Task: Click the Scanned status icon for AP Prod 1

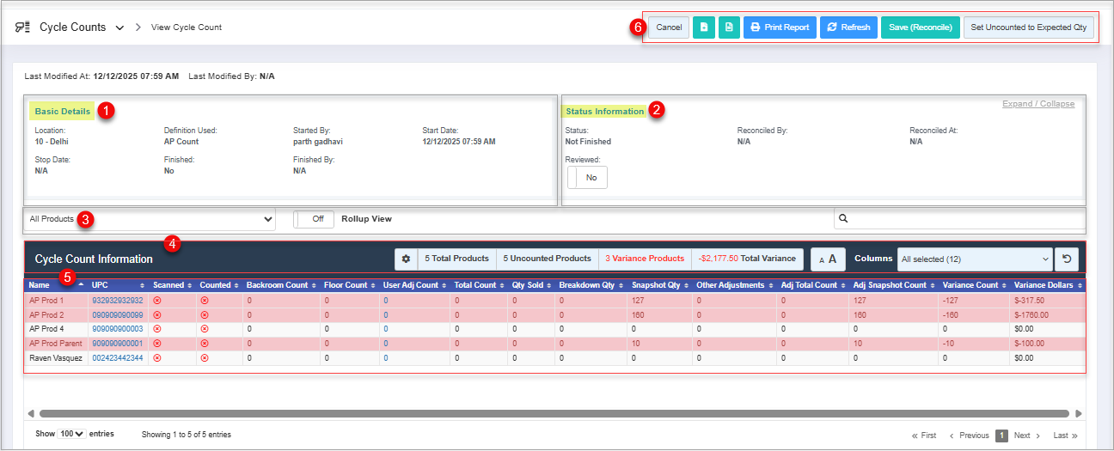Action: tap(157, 301)
